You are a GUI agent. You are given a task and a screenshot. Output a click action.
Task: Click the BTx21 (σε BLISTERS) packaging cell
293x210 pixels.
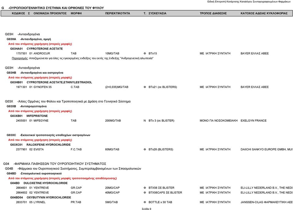pyautogui.click(x=163, y=87)
